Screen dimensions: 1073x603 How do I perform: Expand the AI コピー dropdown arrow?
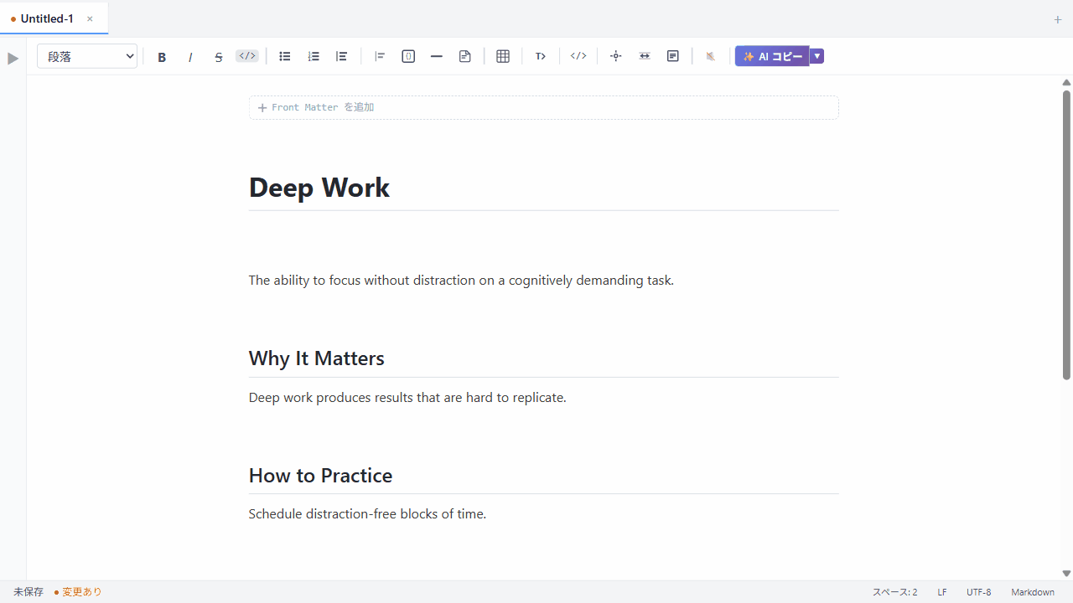pyautogui.click(x=817, y=56)
